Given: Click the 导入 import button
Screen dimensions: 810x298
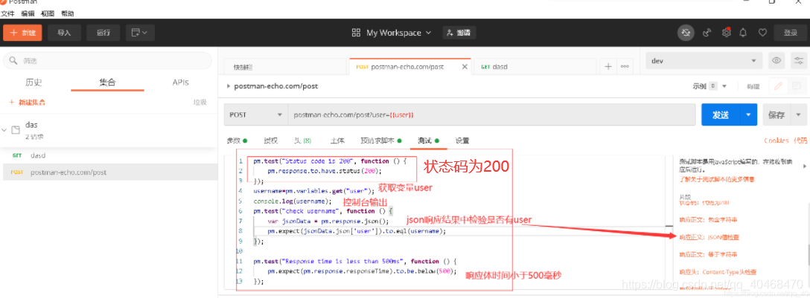Looking at the screenshot, I should 64,33.
